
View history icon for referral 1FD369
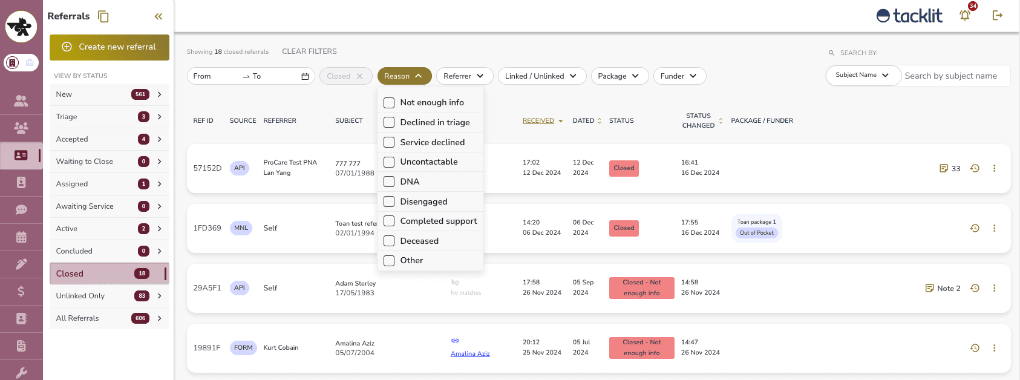coord(975,228)
